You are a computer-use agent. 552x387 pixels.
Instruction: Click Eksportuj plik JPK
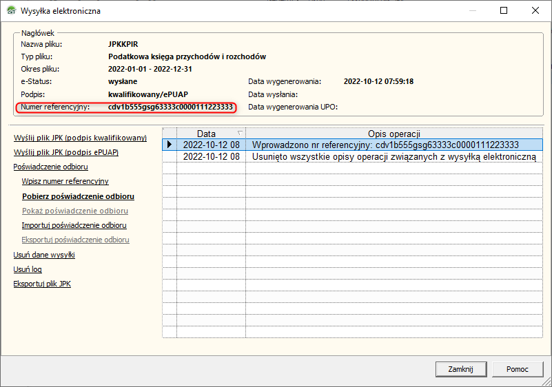coord(42,284)
